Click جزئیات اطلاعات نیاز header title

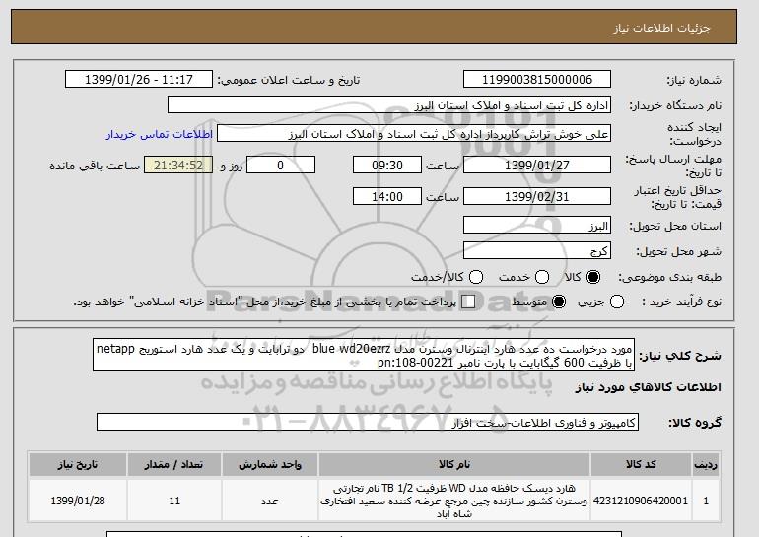point(661,28)
